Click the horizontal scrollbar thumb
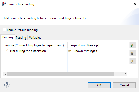 pyautogui.click(x=61, y=74)
